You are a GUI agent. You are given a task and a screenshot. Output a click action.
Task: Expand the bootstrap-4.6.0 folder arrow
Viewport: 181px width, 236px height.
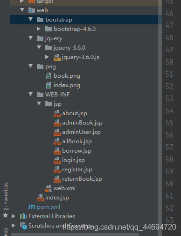tap(39, 29)
